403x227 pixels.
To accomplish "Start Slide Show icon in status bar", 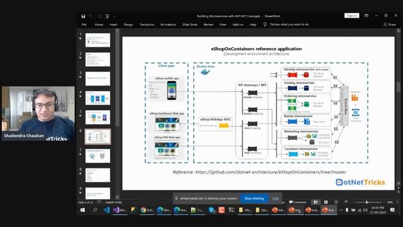I will (346, 202).
